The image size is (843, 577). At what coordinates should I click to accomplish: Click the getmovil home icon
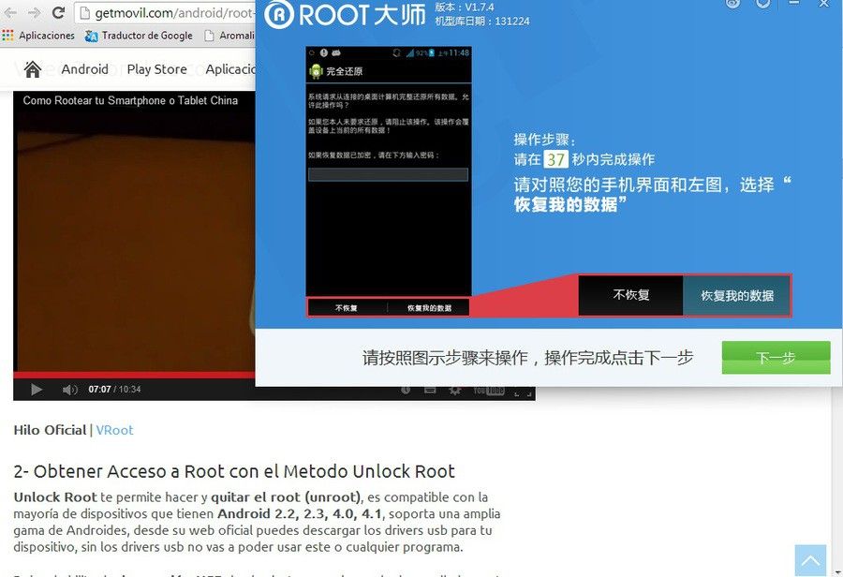coord(32,69)
